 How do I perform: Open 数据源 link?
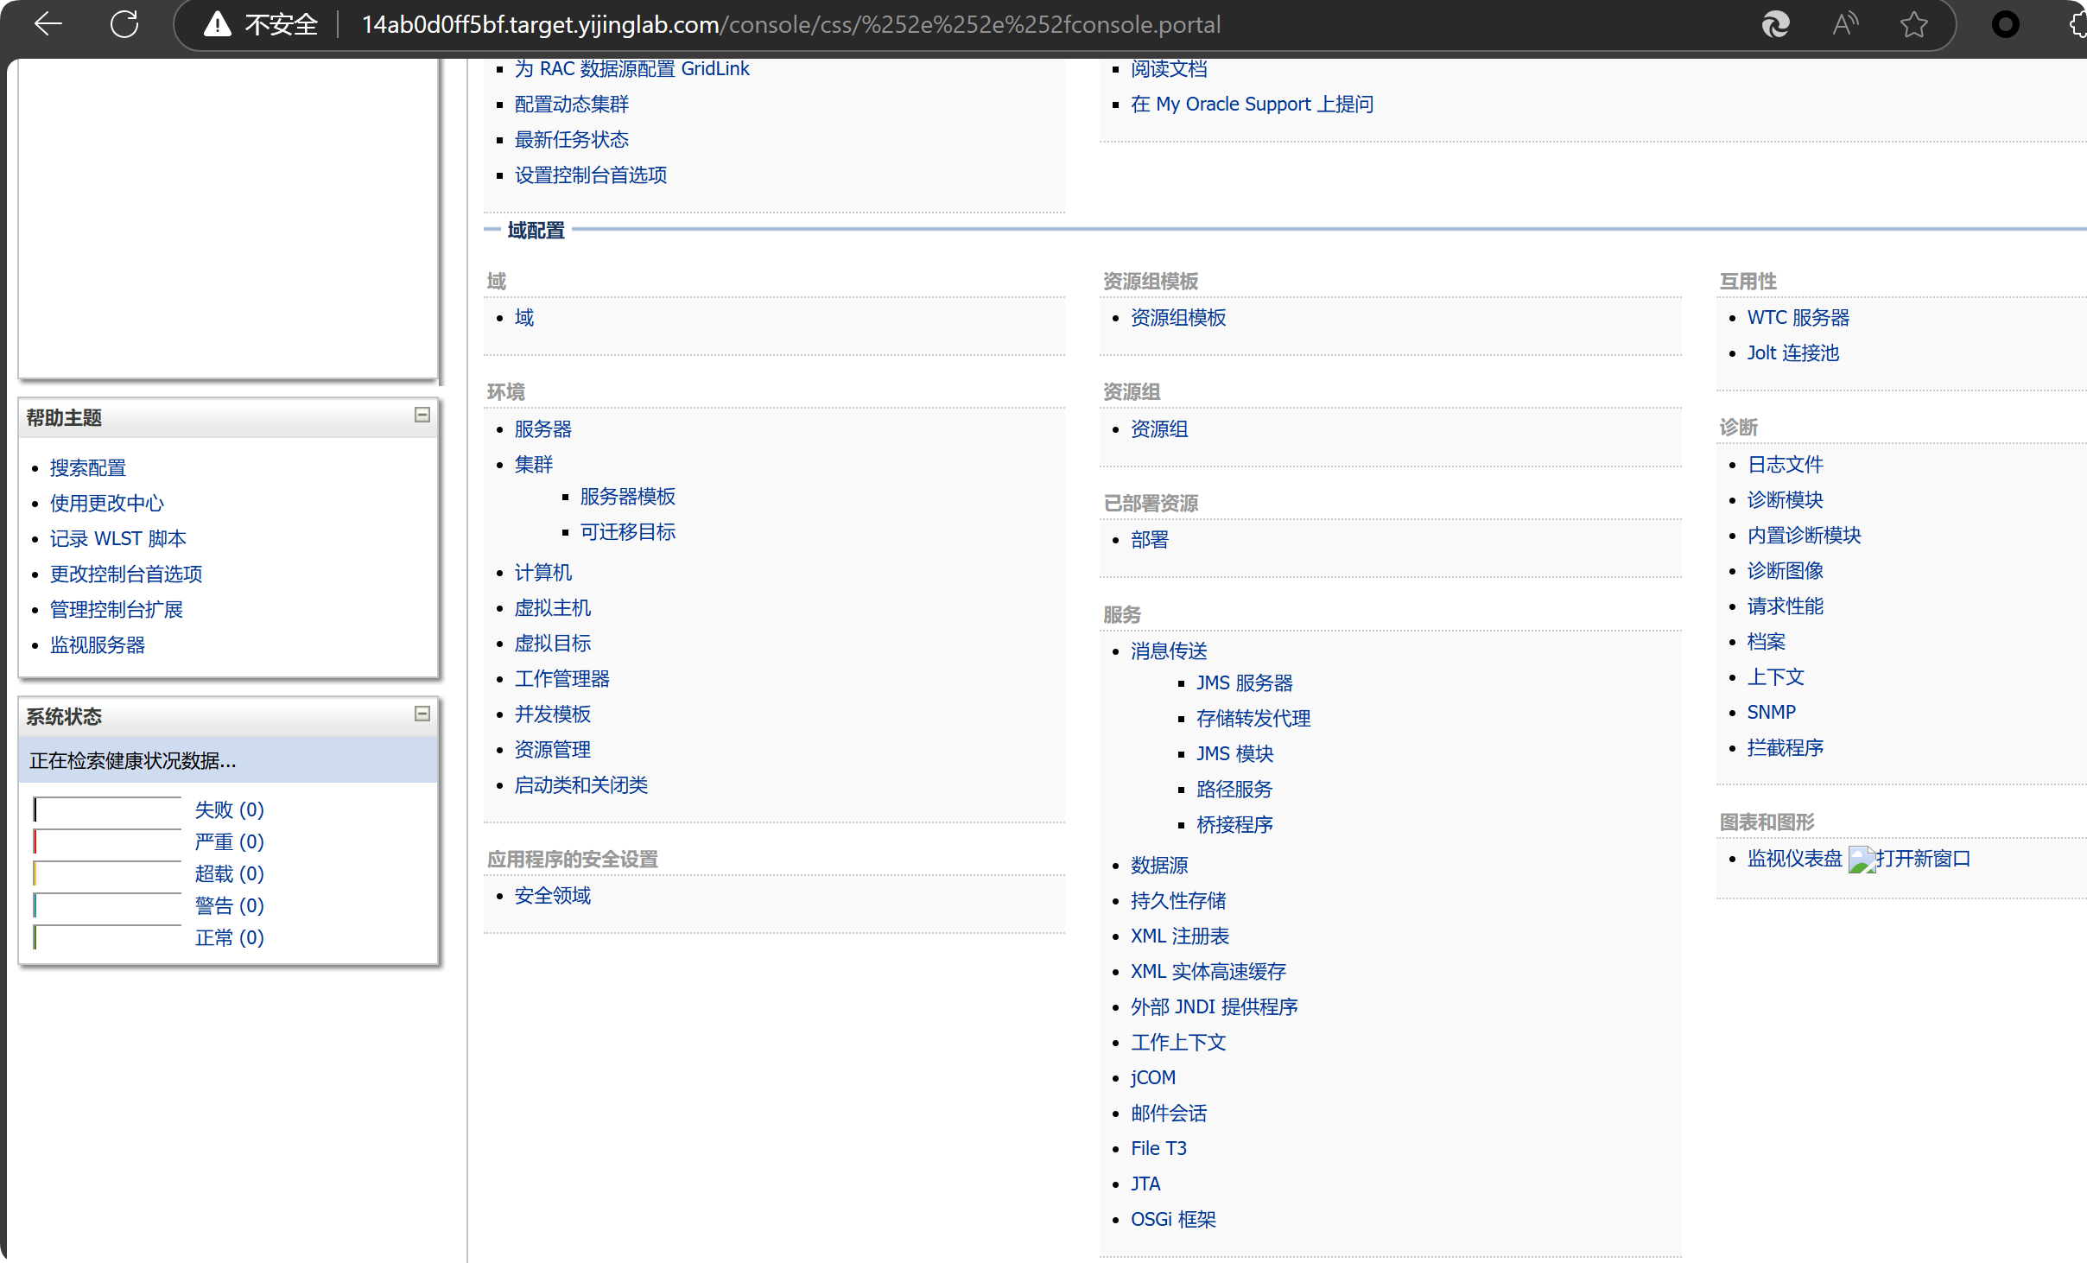coord(1159,865)
